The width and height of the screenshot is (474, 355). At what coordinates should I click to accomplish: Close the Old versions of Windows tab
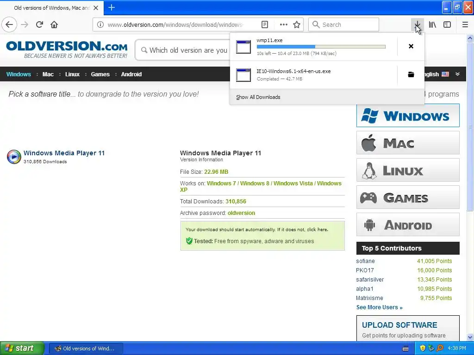(96, 8)
